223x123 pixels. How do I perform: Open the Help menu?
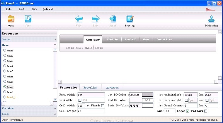pos(34,9)
